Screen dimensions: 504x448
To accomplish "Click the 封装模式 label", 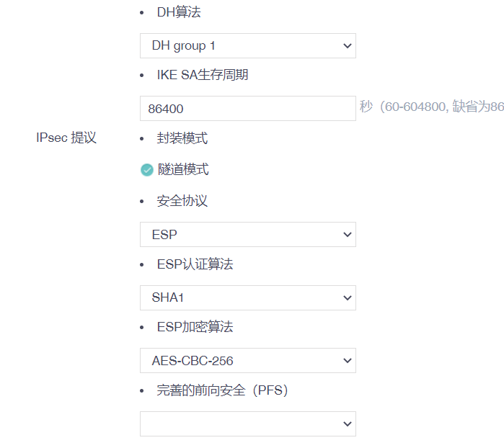I will pyautogui.click(x=182, y=138).
